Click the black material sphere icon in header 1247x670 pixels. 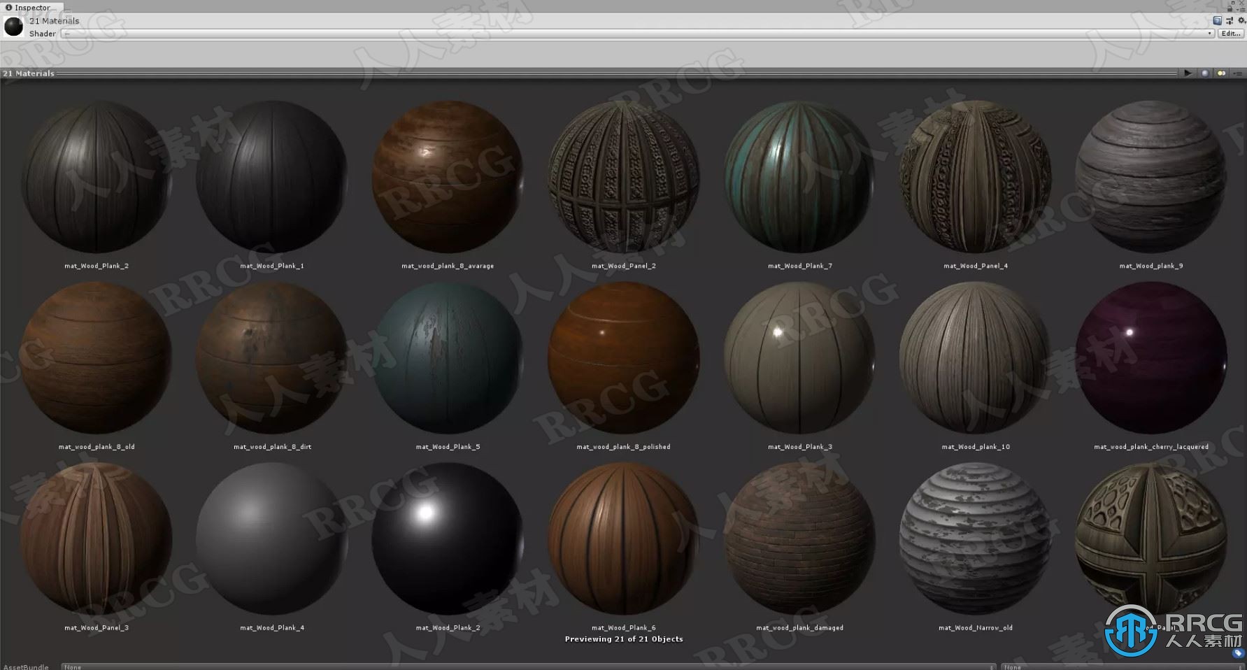click(13, 27)
